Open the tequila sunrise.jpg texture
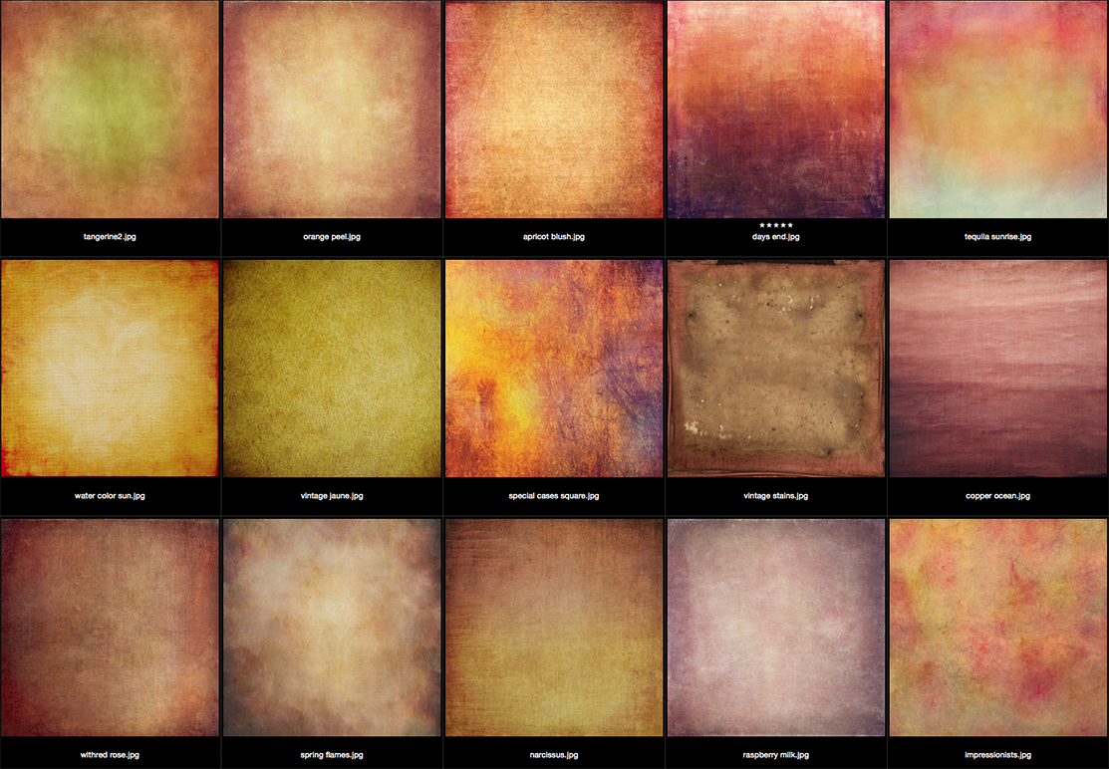 click(996, 110)
